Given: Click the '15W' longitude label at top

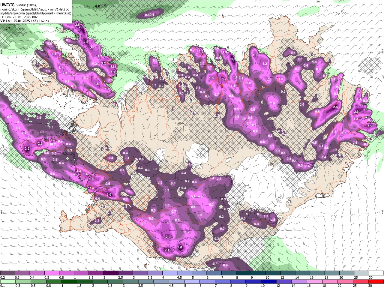Looking at the screenshot, I should [318, 1].
